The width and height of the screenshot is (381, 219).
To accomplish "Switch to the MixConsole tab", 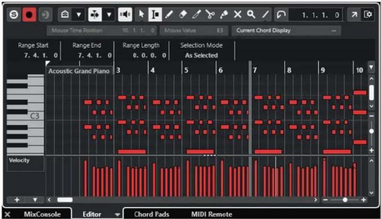I will click(x=42, y=214).
